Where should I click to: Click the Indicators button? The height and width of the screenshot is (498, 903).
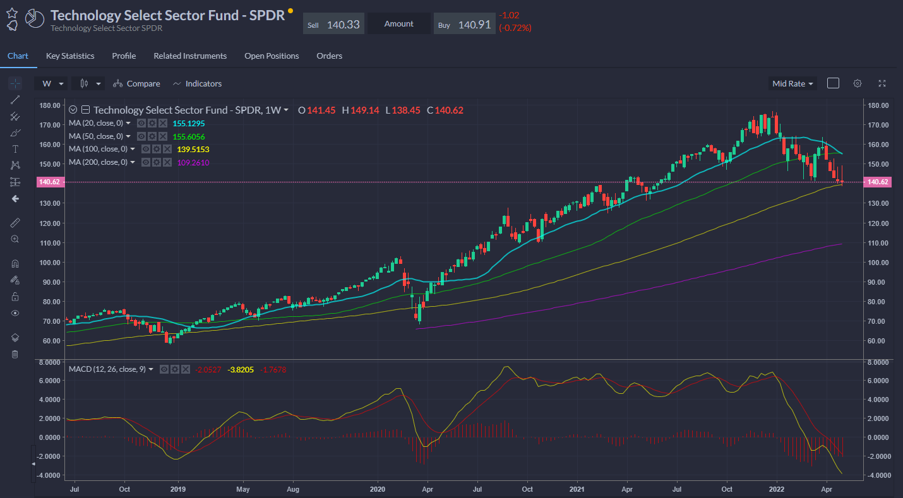click(197, 83)
